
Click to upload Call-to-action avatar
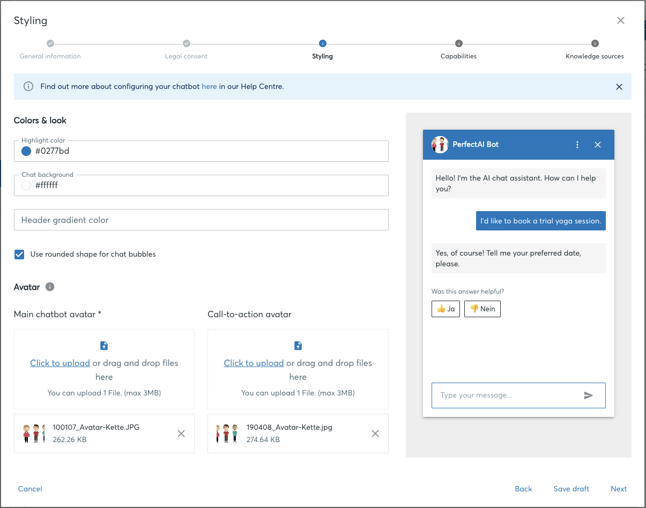[254, 363]
